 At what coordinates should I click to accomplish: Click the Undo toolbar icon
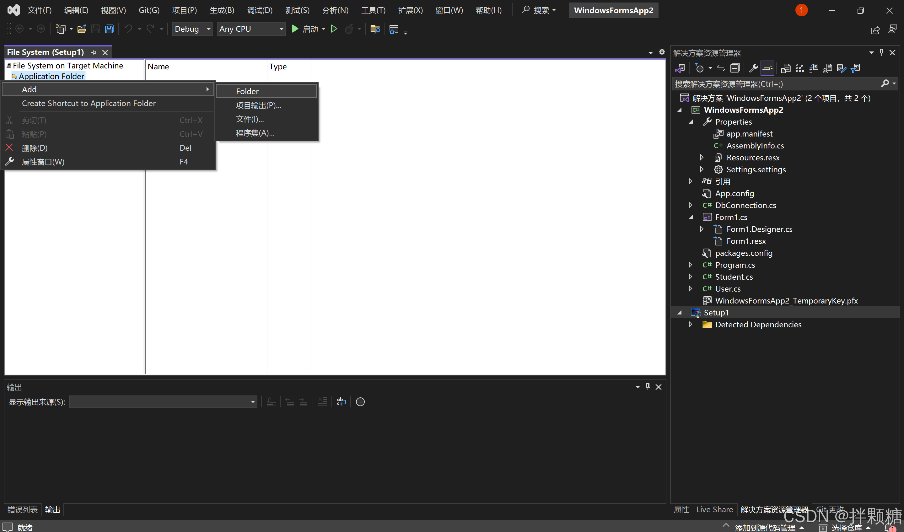click(128, 29)
